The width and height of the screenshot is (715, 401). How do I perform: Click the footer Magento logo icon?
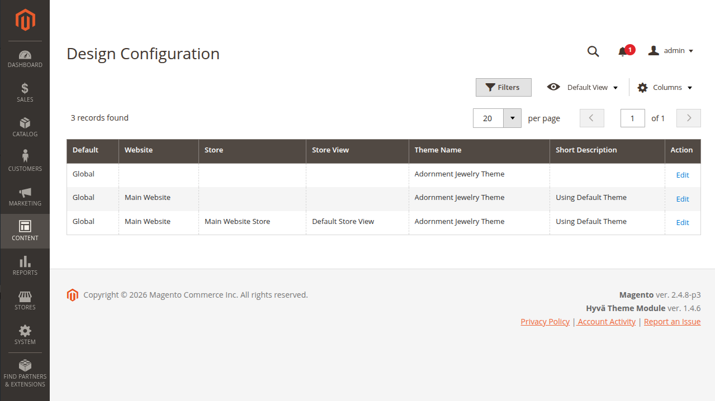(73, 295)
